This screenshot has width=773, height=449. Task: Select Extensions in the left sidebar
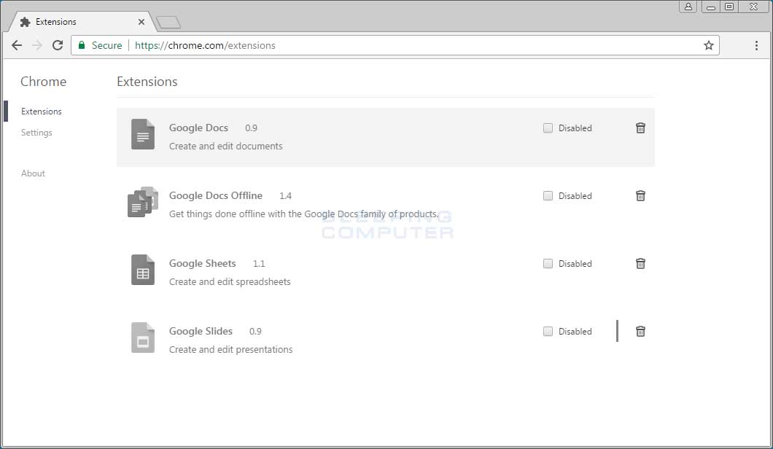coord(42,112)
